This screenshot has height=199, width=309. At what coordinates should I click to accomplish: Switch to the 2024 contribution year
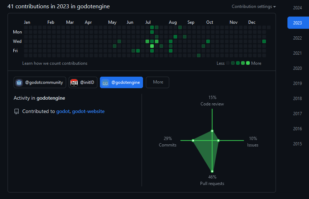click(x=298, y=8)
